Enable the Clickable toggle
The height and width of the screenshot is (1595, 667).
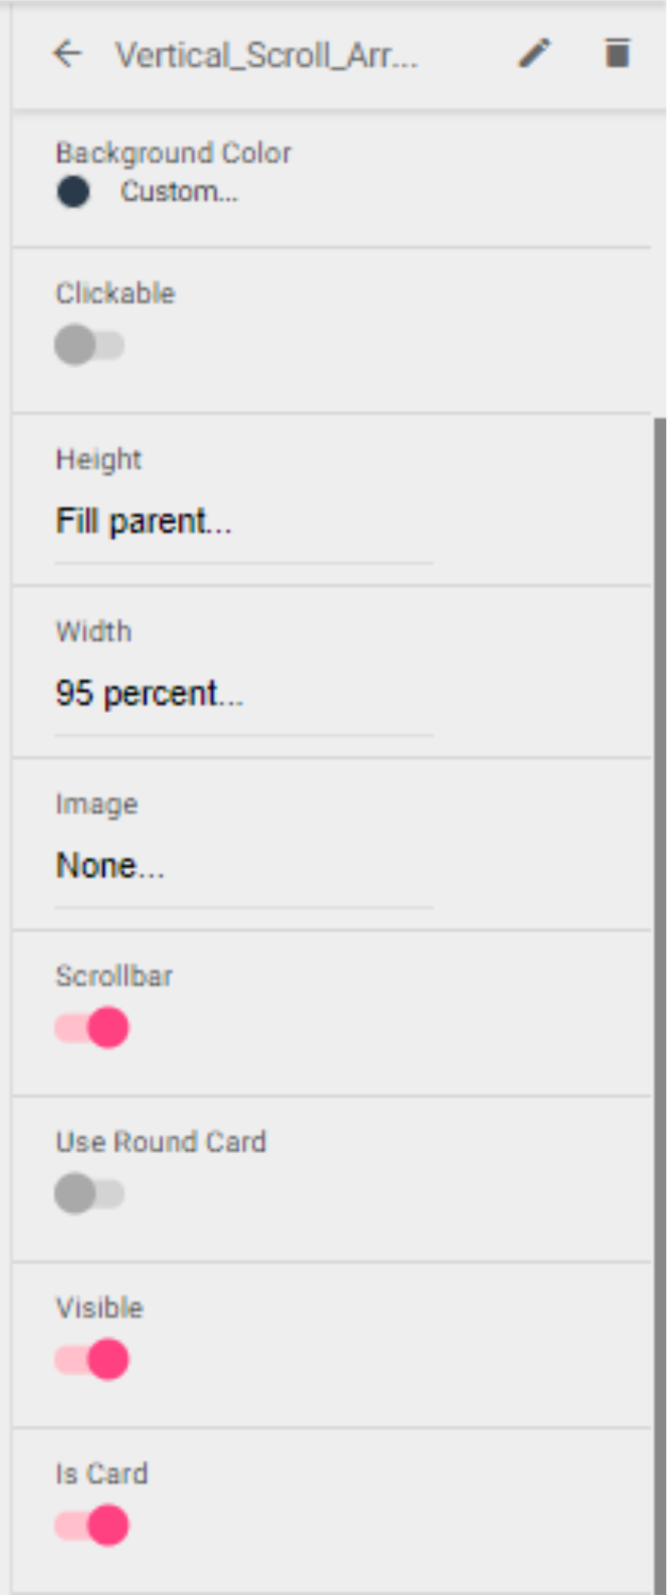(x=90, y=345)
